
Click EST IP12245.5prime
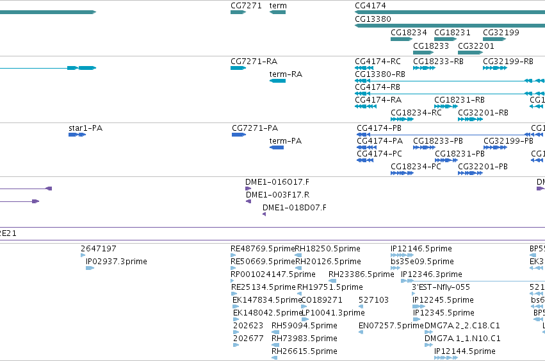click(419, 306)
